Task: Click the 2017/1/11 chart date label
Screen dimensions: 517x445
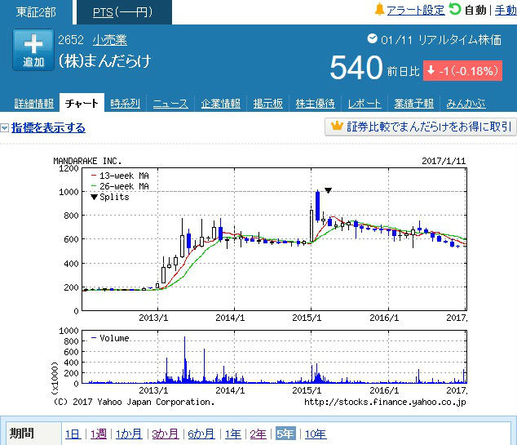Action: [444, 161]
